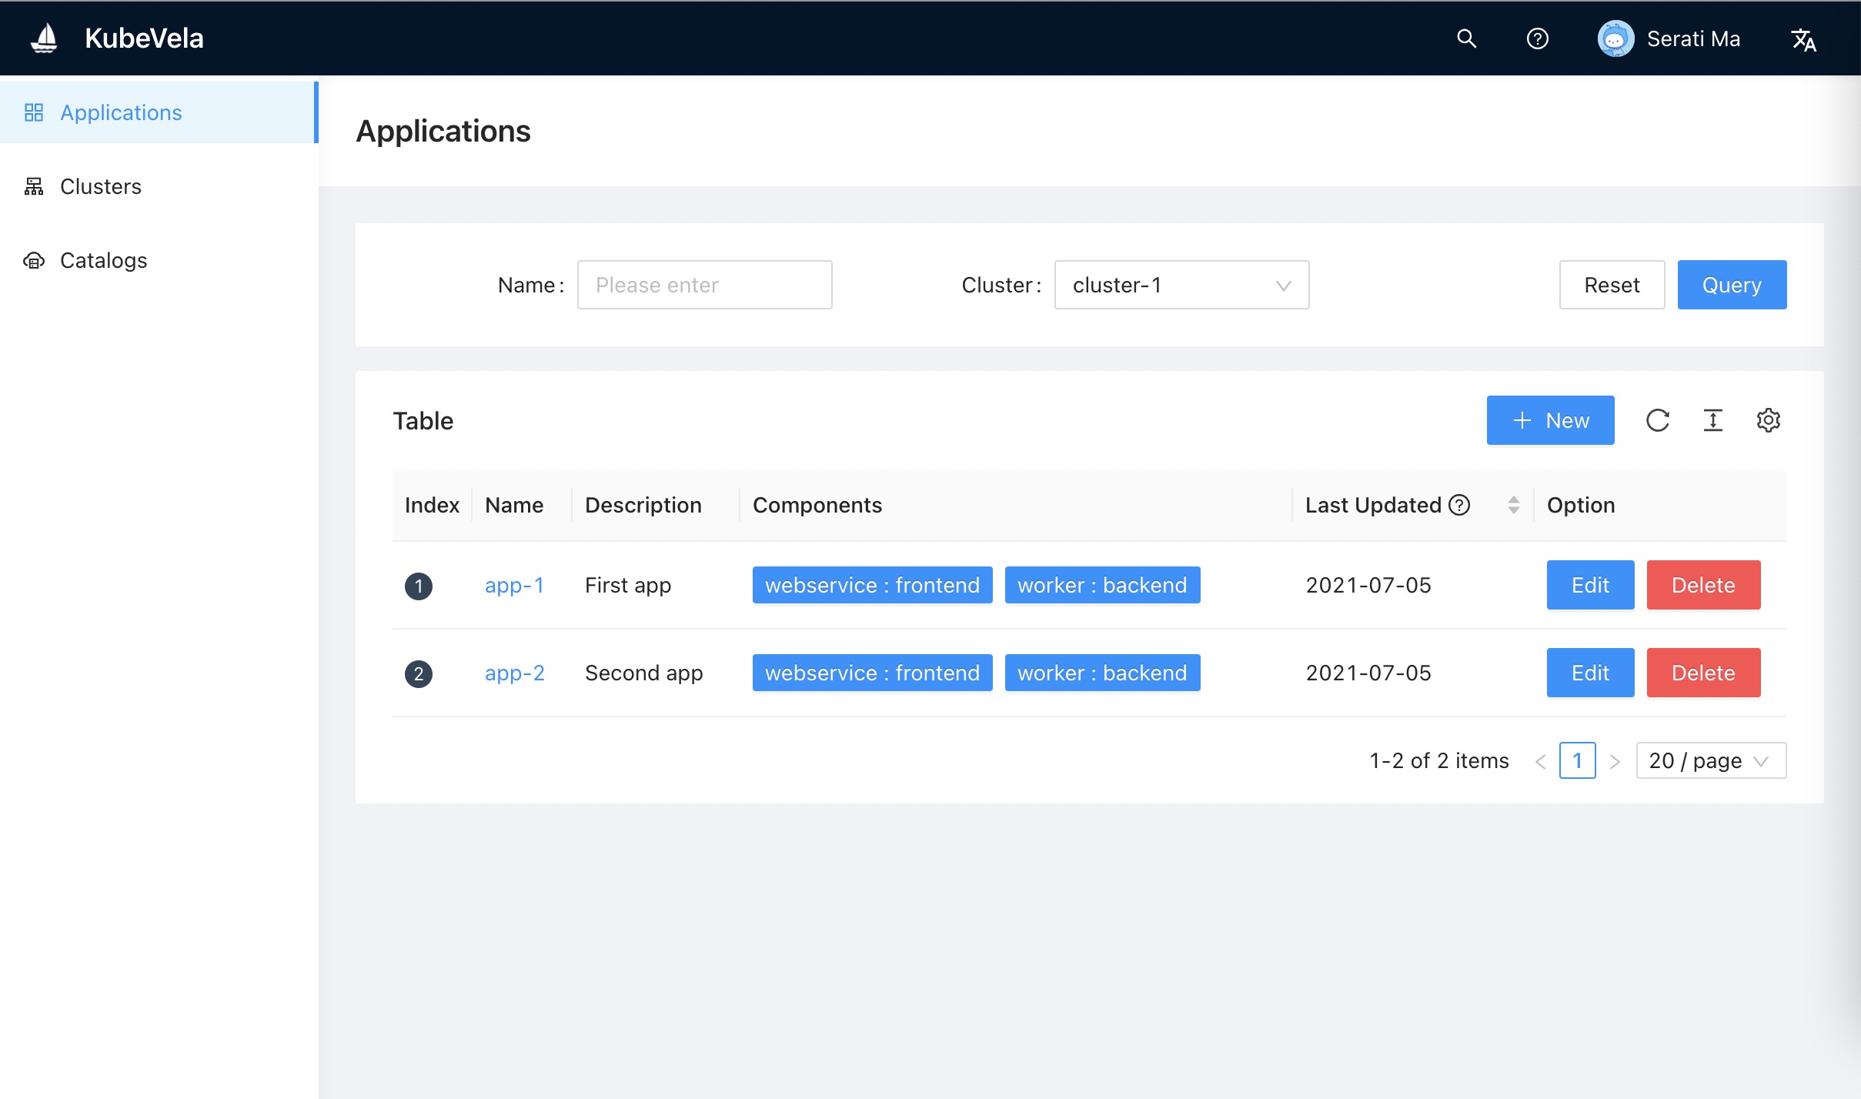Image resolution: width=1861 pixels, height=1099 pixels.
Task: Open the 20 / page size dropdown
Action: click(1710, 760)
